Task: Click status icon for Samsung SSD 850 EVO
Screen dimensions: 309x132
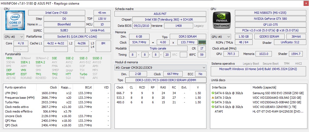Action: tap(213, 93)
